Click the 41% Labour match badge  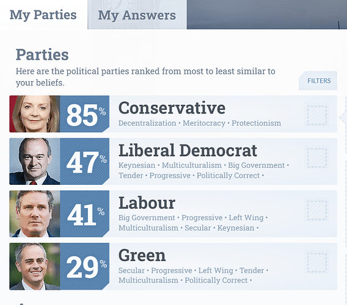(x=85, y=213)
